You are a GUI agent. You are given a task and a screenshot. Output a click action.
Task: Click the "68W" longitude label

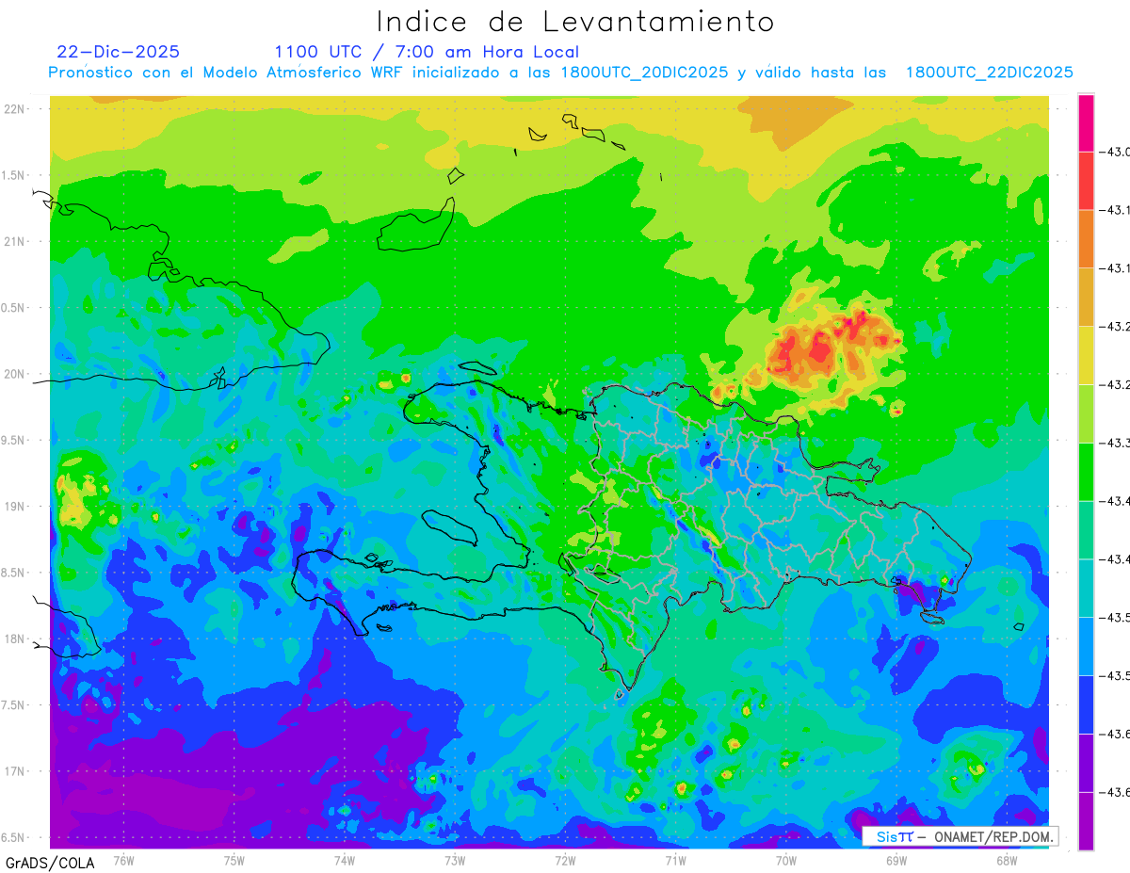point(1007,860)
